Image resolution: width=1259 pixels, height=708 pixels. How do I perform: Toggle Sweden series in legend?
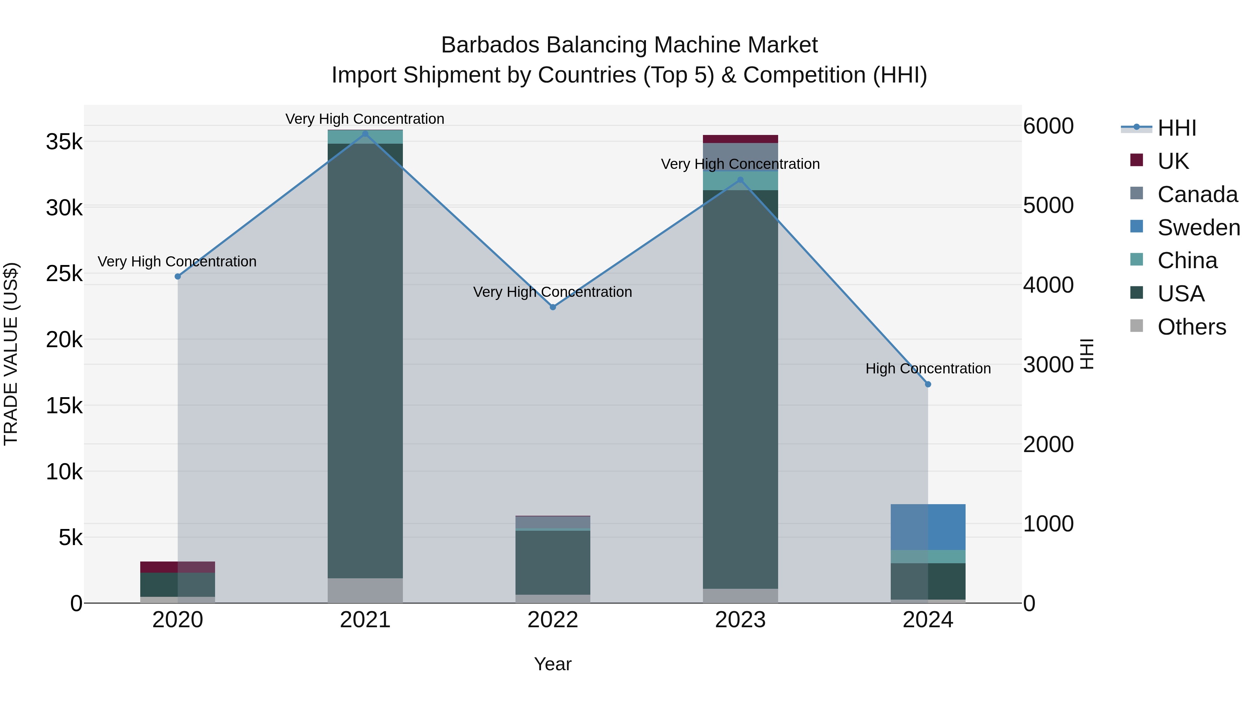coord(1185,227)
